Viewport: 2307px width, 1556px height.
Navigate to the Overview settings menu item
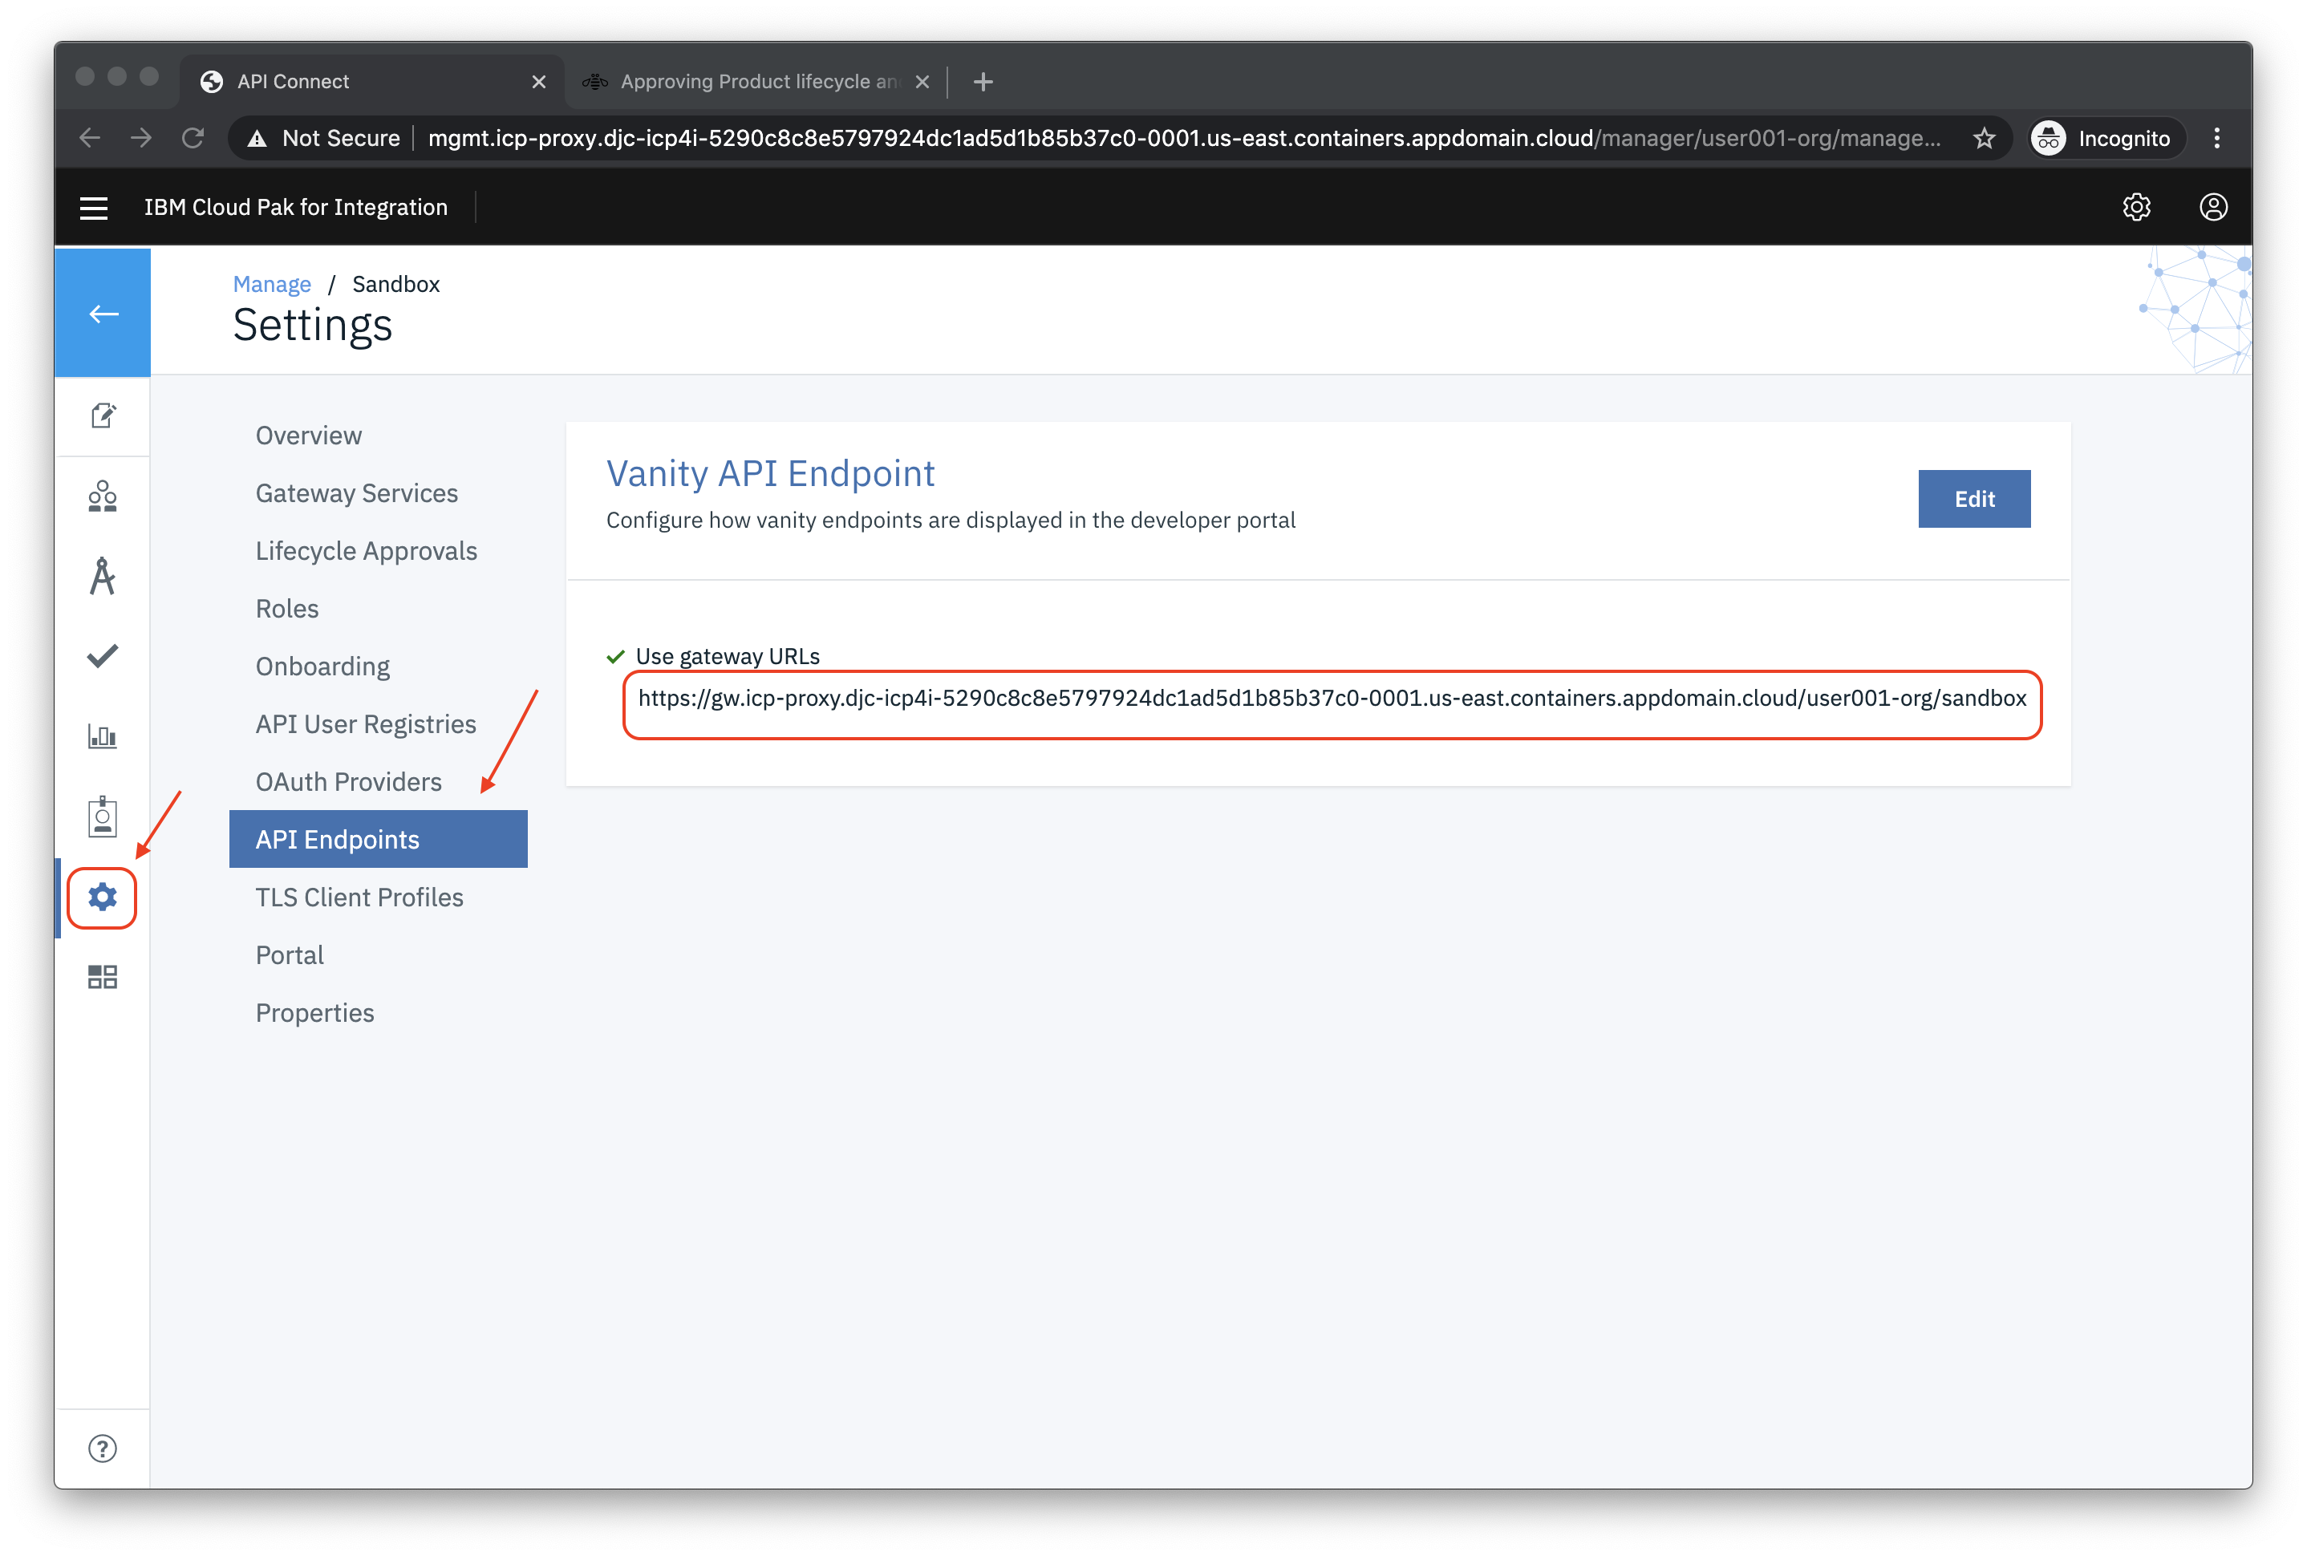click(307, 436)
